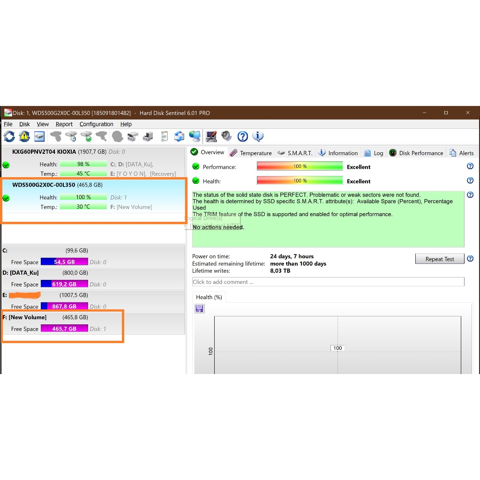
Task: Click the 30 °C temperature bar
Action: click(83, 207)
